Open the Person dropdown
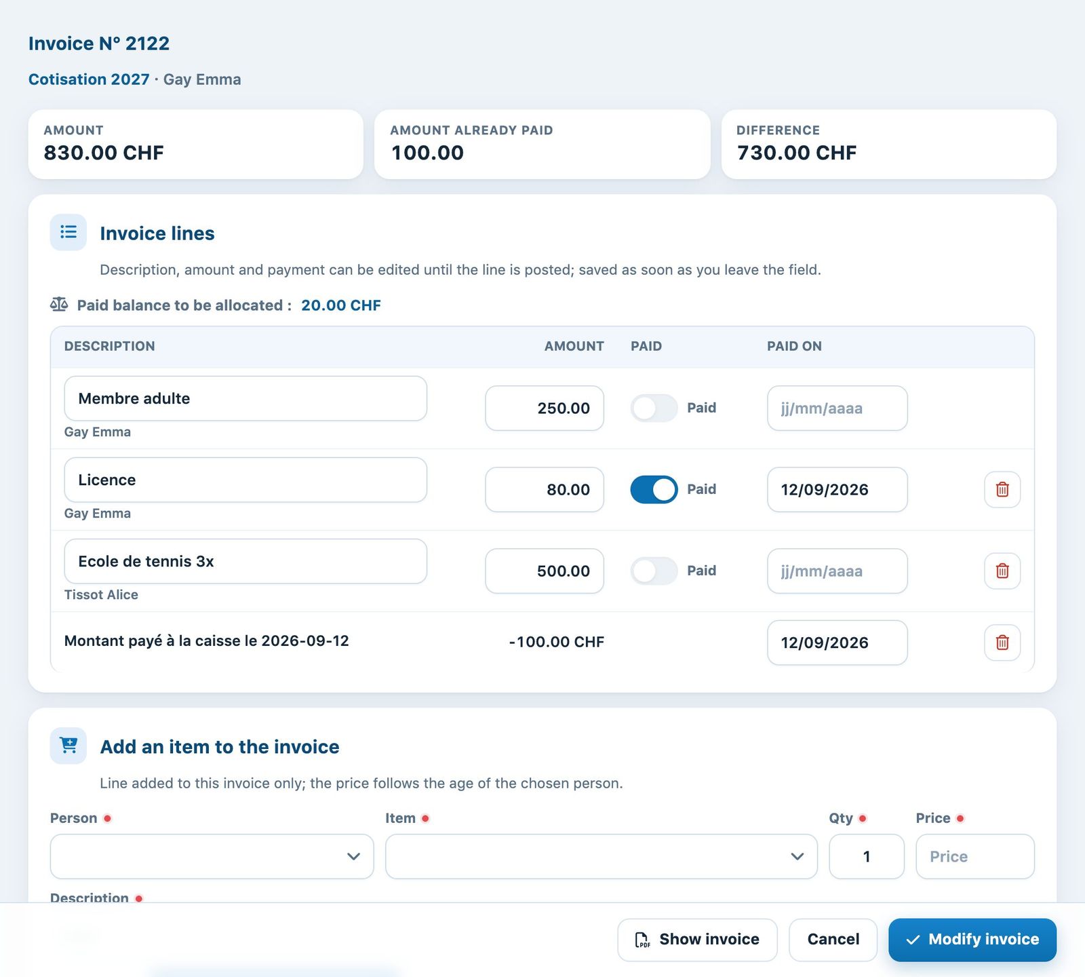The width and height of the screenshot is (1085, 977). coord(212,856)
